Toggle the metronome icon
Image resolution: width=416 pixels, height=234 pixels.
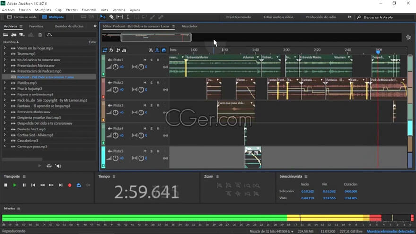pos(151,50)
